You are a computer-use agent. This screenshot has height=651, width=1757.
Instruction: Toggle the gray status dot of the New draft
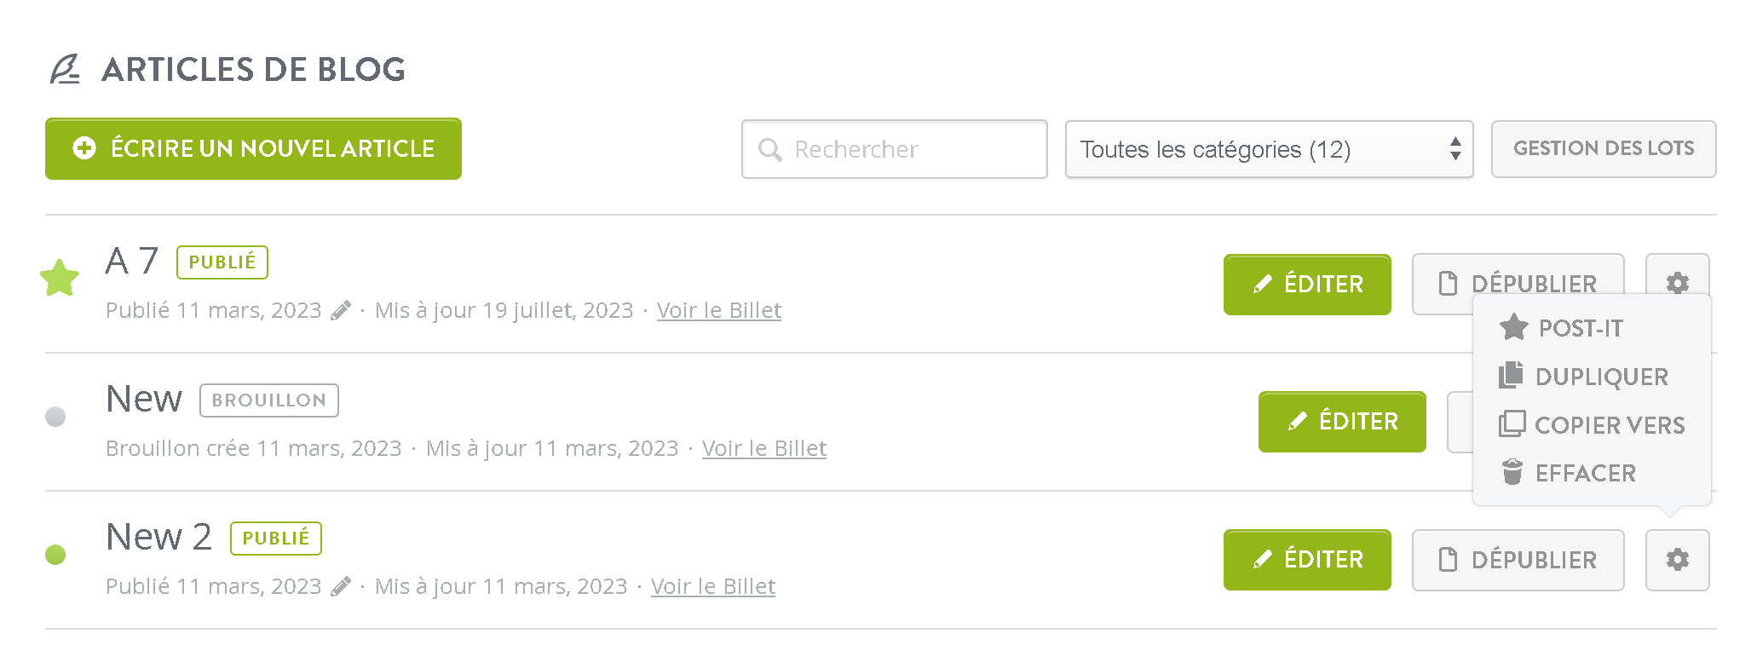(55, 417)
